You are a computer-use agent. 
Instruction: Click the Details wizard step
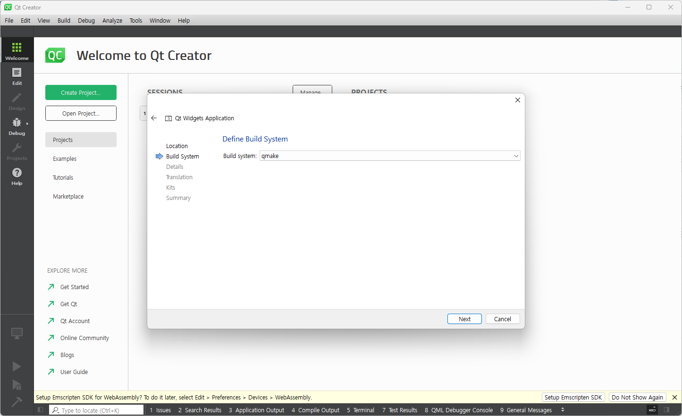coord(175,167)
